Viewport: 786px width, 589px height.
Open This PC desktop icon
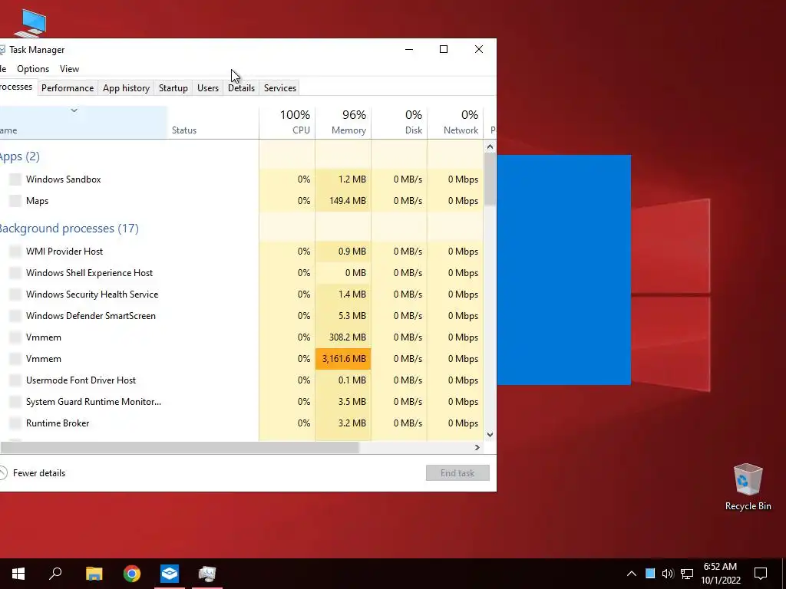[30, 23]
